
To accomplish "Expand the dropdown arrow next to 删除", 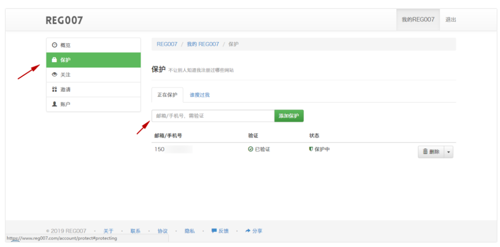I will click(x=449, y=152).
